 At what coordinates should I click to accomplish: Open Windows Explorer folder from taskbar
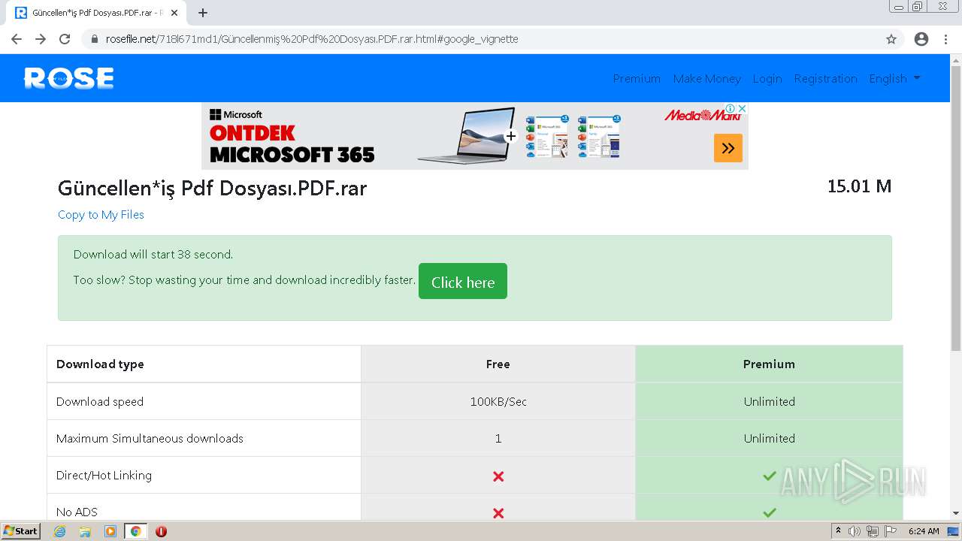(x=85, y=531)
